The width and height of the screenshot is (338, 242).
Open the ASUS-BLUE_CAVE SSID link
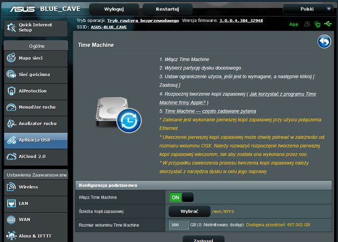[x=108, y=27]
